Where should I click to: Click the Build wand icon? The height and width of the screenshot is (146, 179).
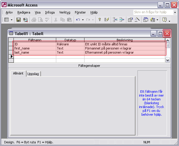coord(137,20)
